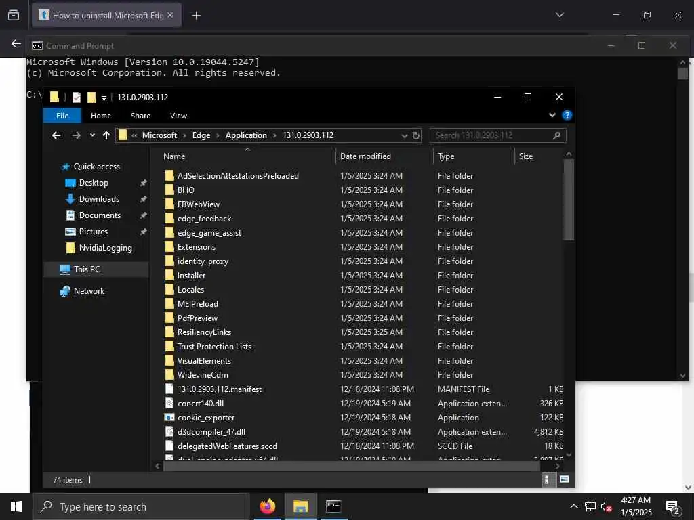Select the PdfPreview folder

coord(197,318)
